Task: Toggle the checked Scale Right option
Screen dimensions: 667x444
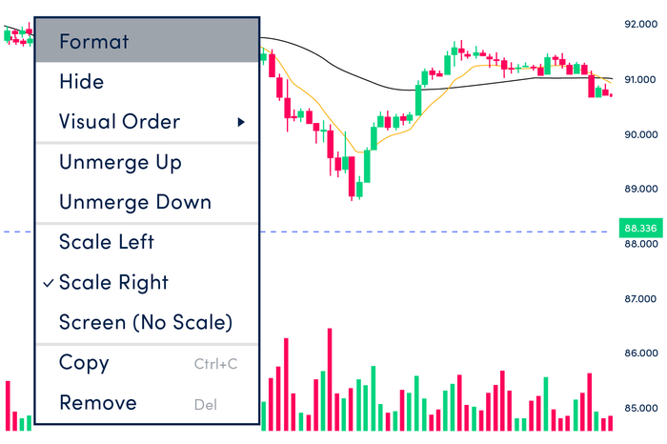Action: (x=113, y=282)
